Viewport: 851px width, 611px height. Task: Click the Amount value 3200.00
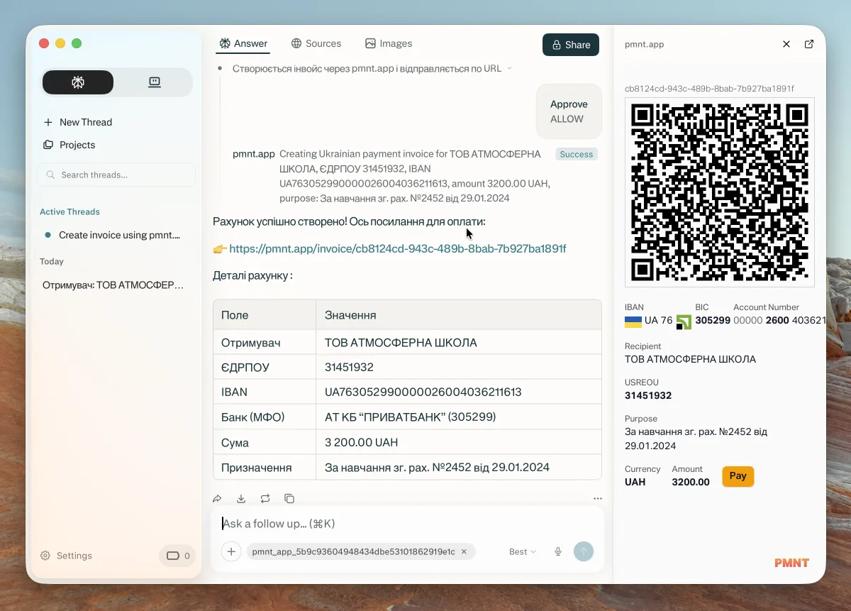click(691, 482)
